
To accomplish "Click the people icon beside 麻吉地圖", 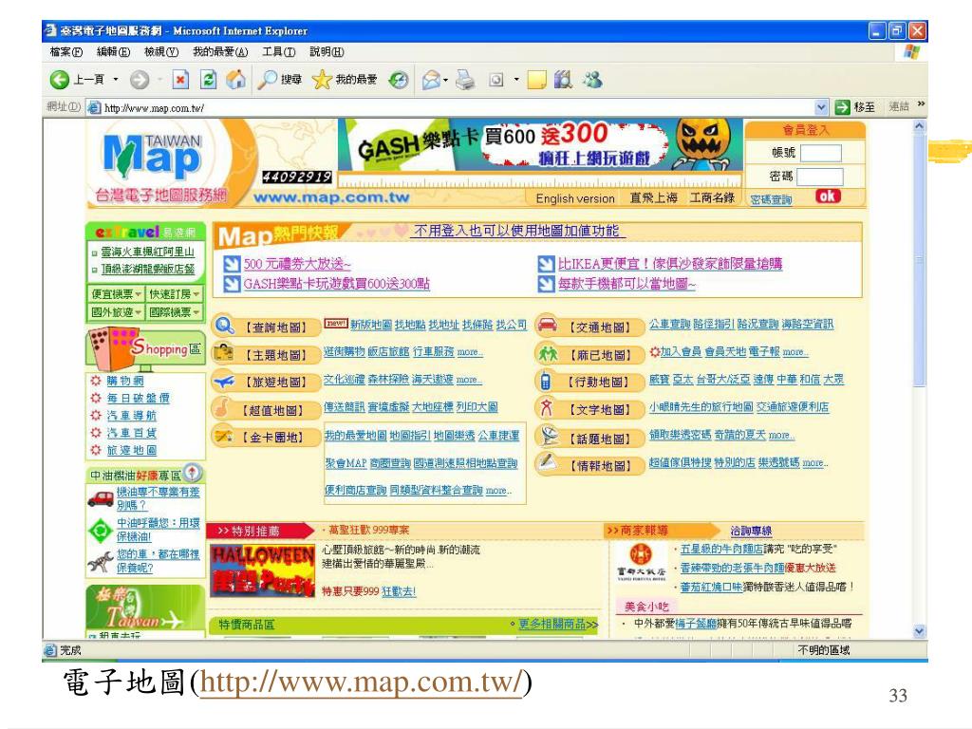I will (x=548, y=353).
